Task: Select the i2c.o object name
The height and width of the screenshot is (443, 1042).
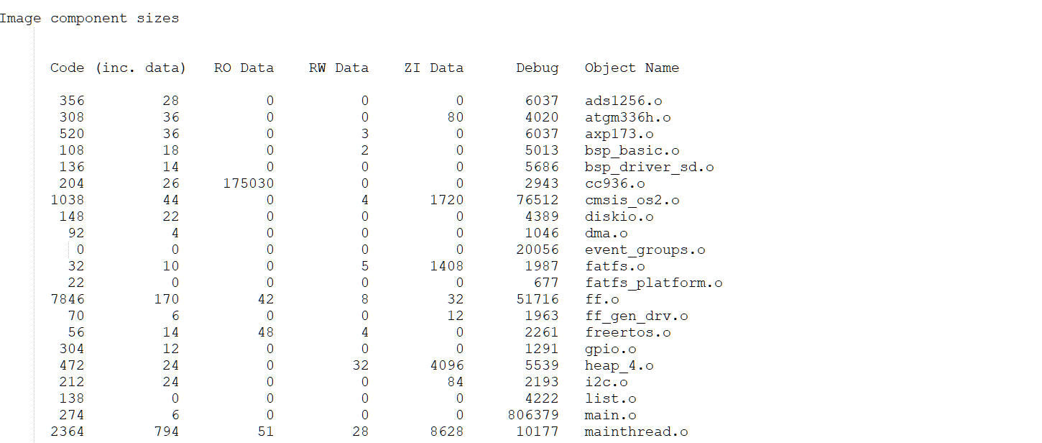Action: [x=606, y=382]
